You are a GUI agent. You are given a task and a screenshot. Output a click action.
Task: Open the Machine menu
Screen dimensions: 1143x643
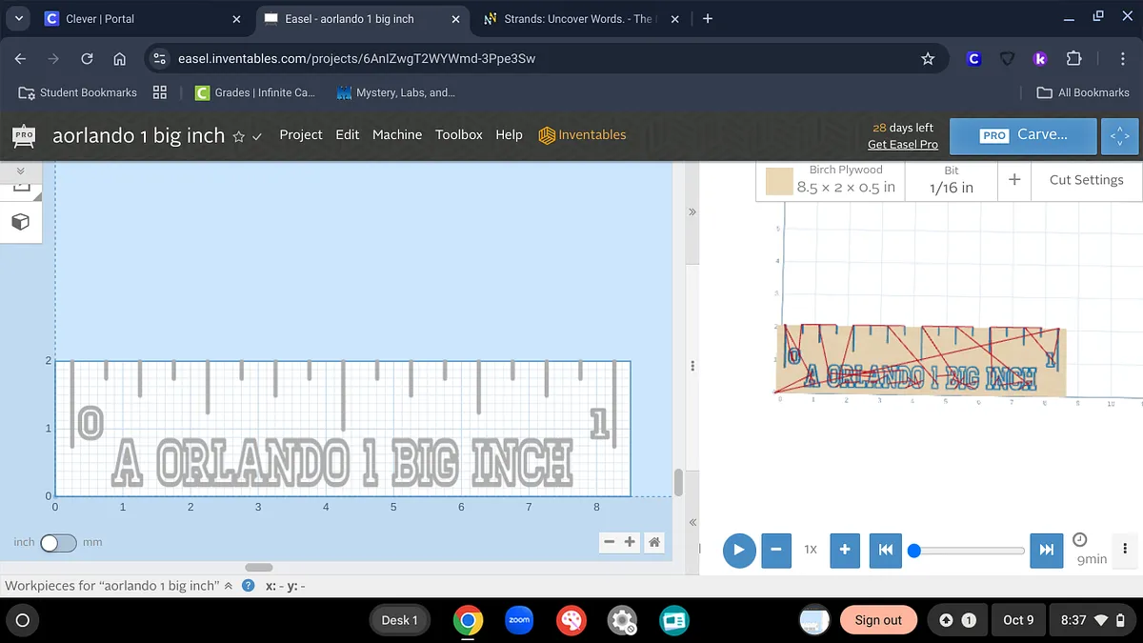coord(397,134)
